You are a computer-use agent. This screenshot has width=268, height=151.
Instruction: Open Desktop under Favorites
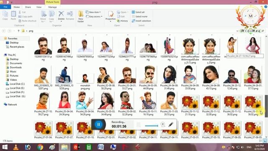14,43
